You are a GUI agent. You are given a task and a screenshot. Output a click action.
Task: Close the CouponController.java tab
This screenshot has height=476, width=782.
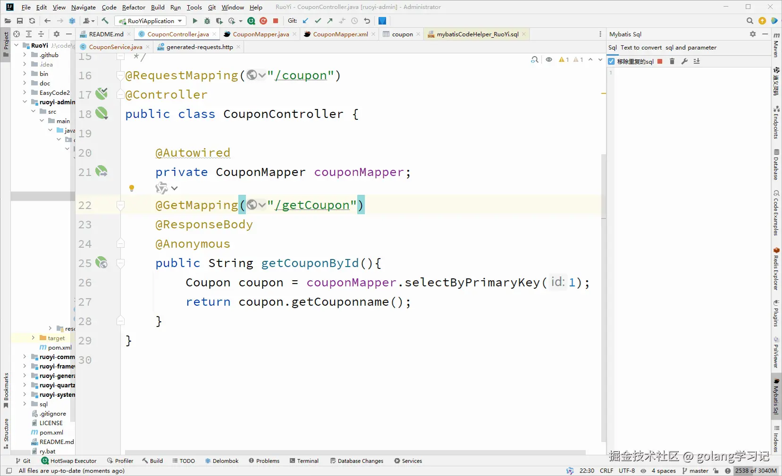click(214, 34)
